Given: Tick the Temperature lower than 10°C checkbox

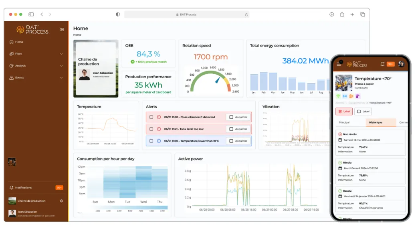Looking at the screenshot, I should coord(151,141).
